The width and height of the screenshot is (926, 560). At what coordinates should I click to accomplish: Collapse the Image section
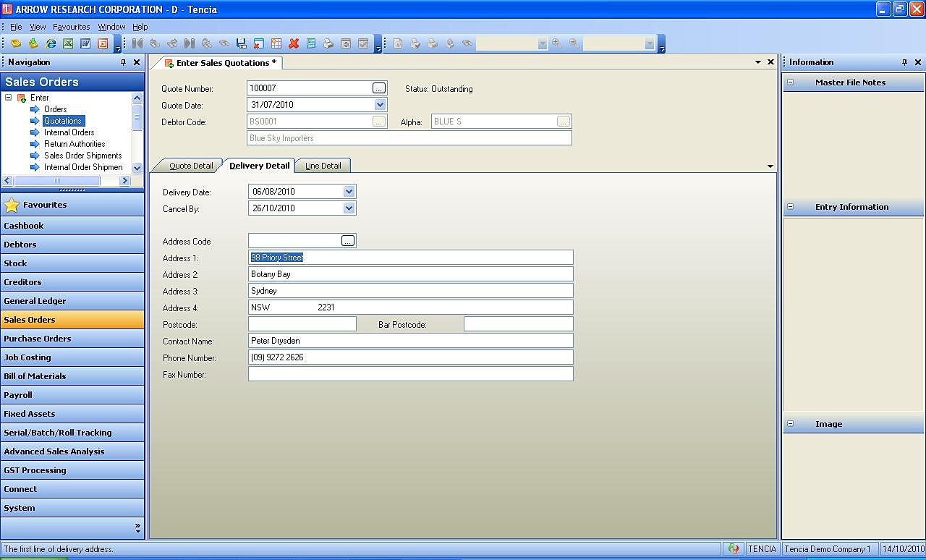(x=790, y=424)
